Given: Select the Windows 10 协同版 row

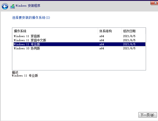Looking at the screenshot, I should (x=79, y=48).
